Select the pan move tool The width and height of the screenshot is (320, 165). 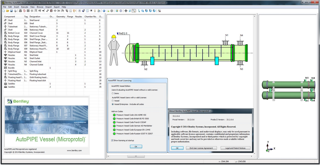tap(126, 11)
